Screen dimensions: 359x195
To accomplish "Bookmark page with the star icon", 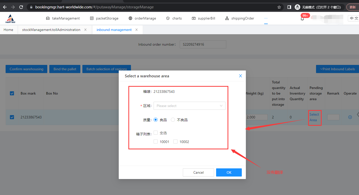I will pyautogui.click(x=279, y=7).
